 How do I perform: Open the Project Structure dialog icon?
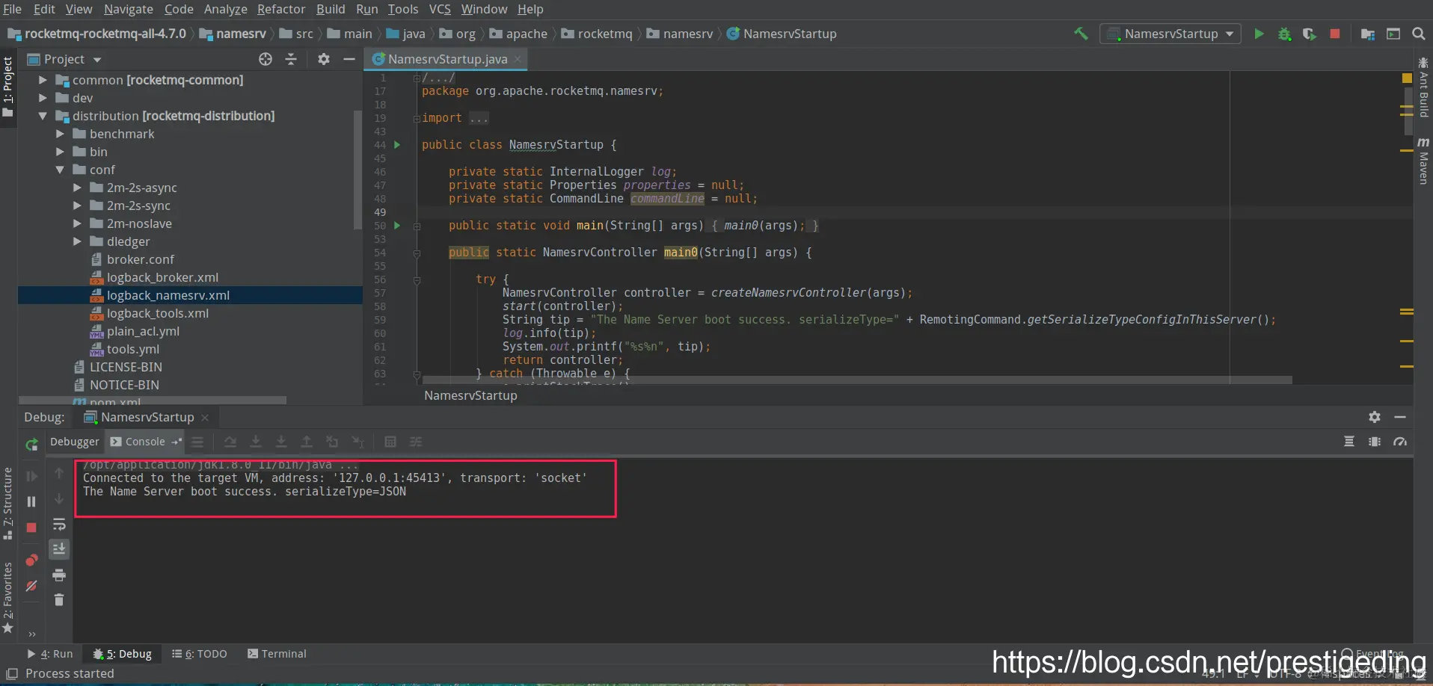pos(1368,34)
